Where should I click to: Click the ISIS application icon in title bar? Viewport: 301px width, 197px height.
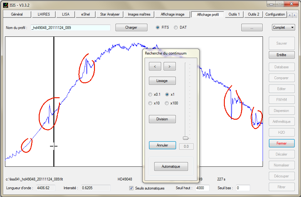(6, 5)
